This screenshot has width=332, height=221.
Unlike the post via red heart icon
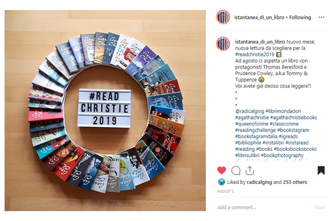[x=221, y=171]
